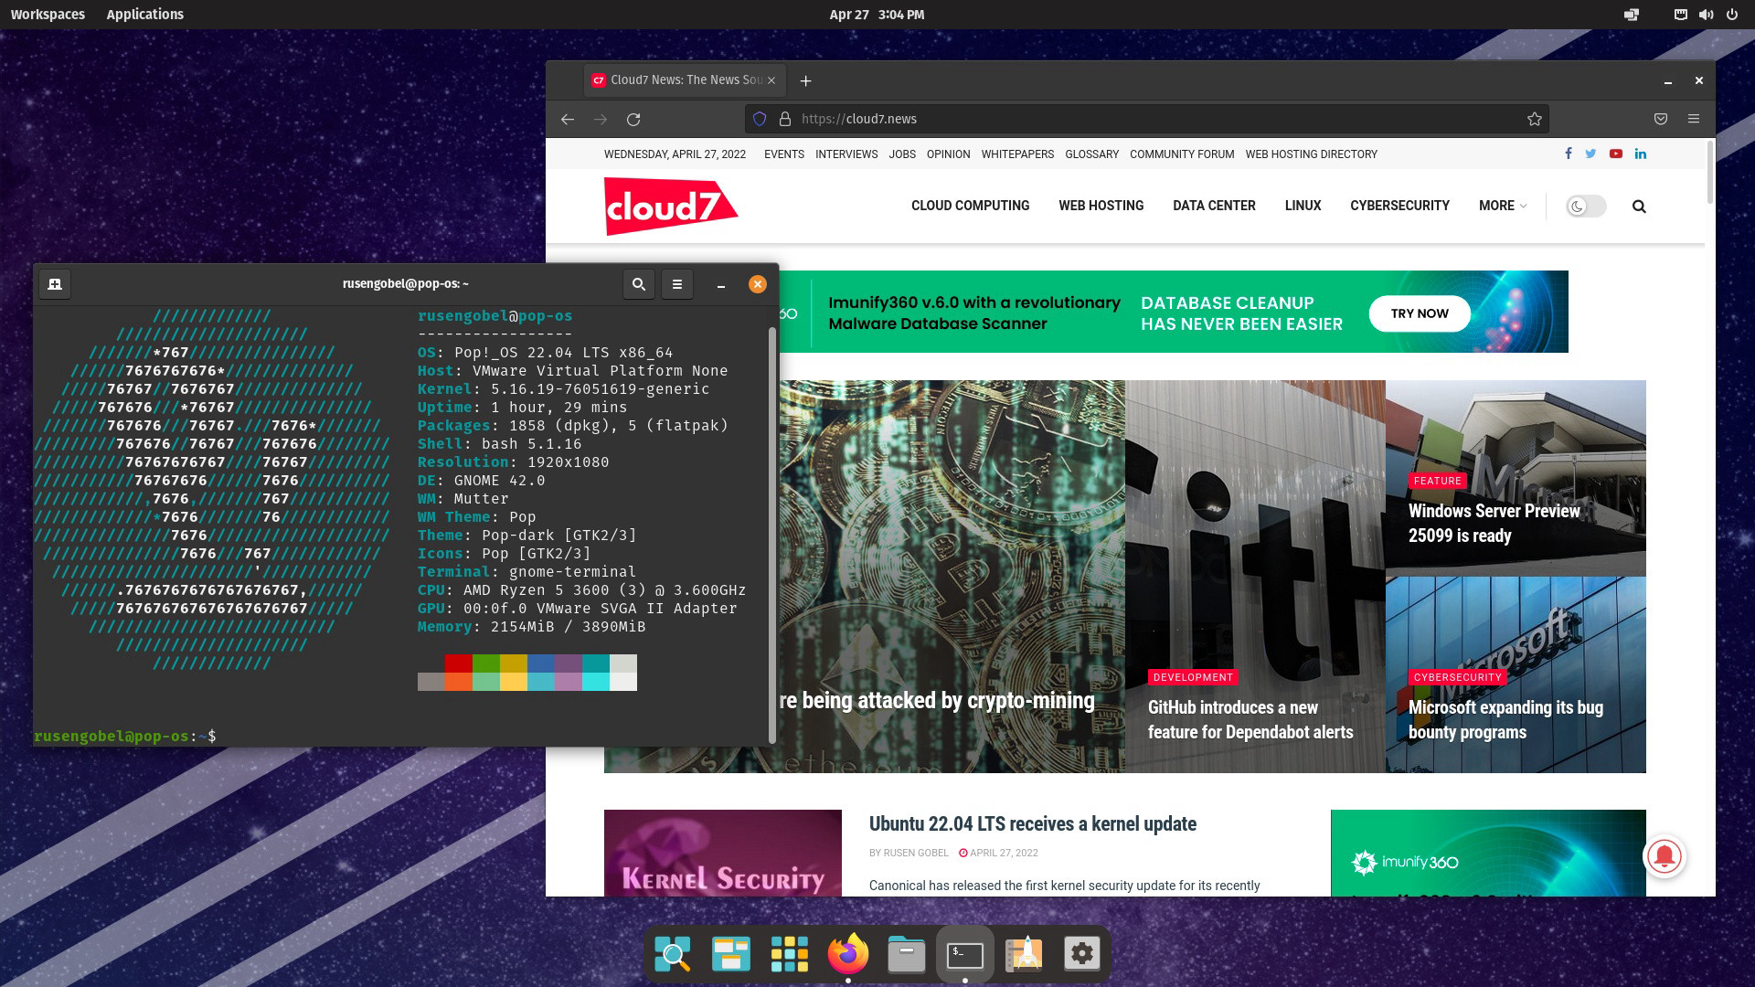Click the TRY NOW banner button
This screenshot has width=1755, height=987.
pyautogui.click(x=1420, y=313)
